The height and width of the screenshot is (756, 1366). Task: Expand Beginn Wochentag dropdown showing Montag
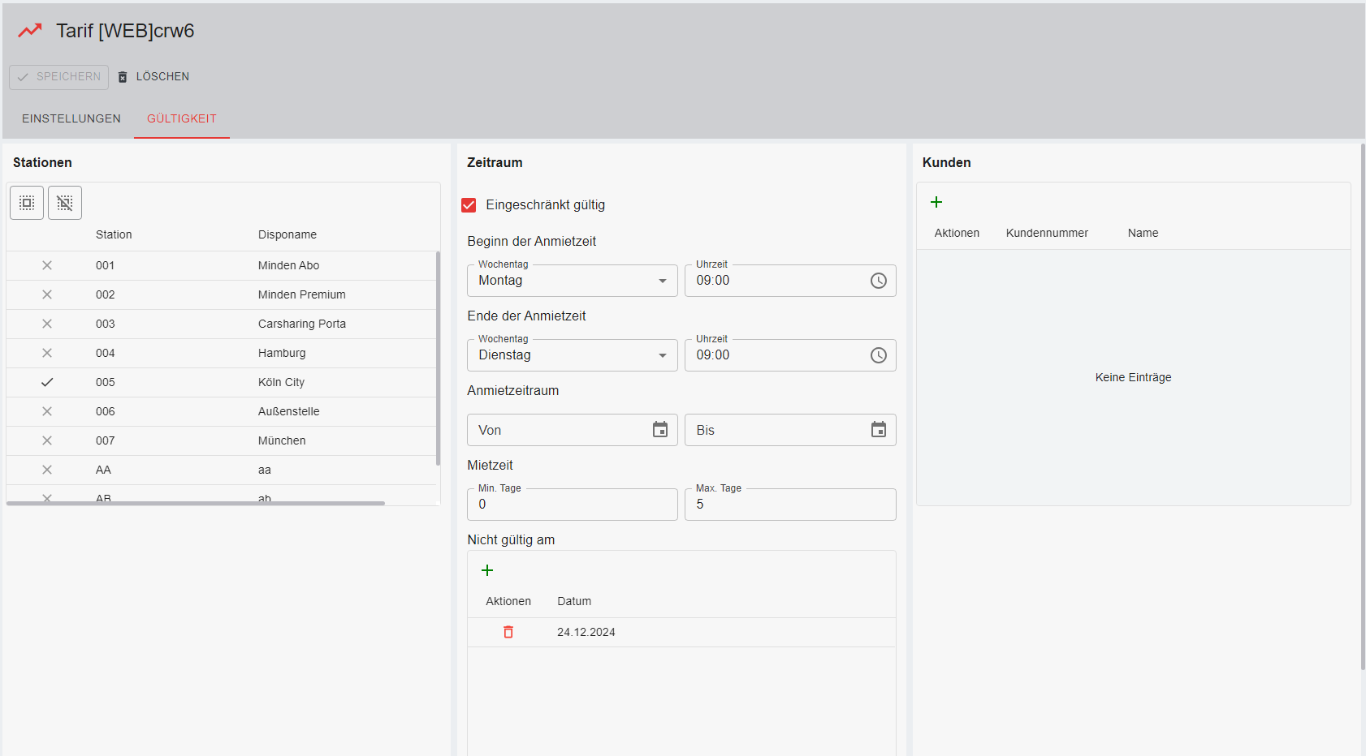point(572,281)
